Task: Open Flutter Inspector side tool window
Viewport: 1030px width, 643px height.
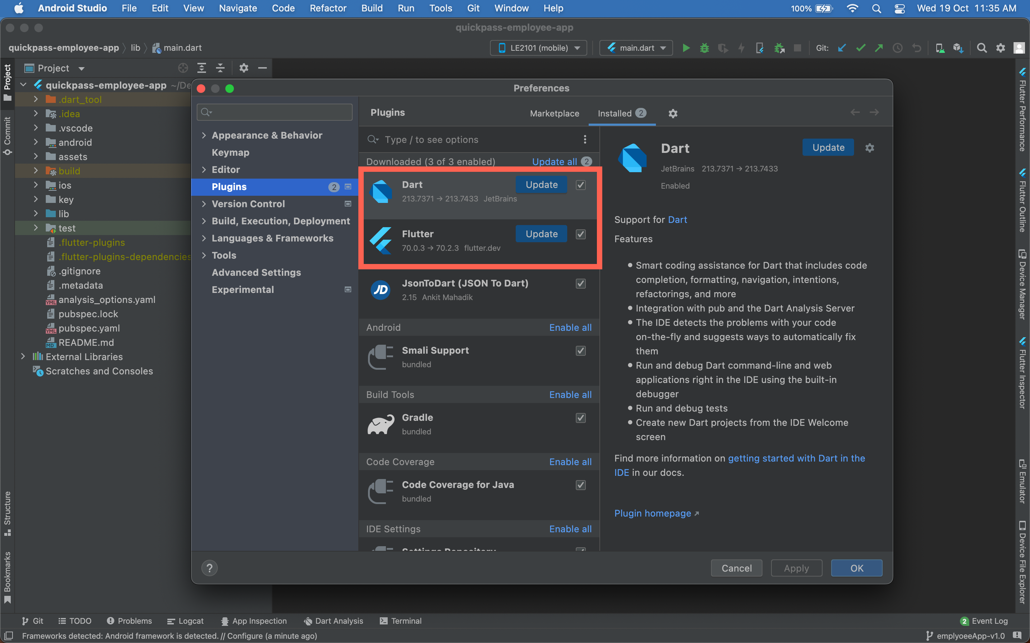Action: (1022, 373)
